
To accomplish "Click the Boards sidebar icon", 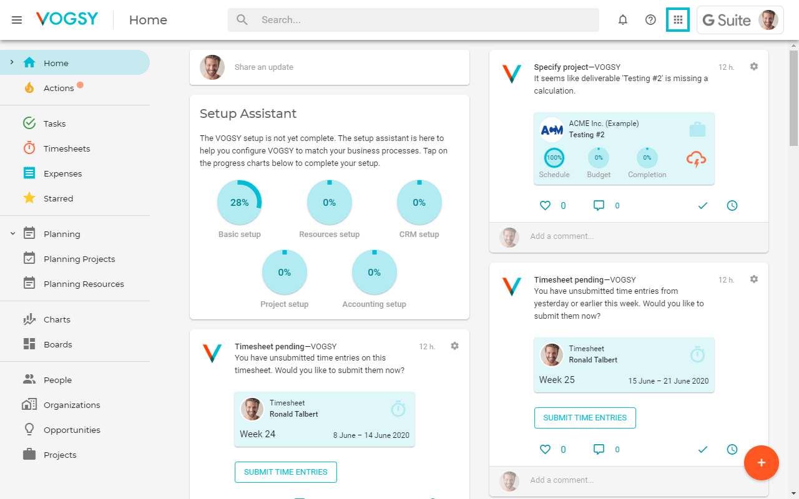I will (x=29, y=344).
